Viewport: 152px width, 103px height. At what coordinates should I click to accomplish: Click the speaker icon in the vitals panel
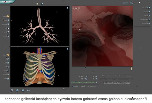(73, 86)
